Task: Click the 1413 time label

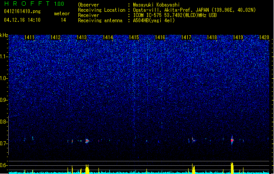Action: pos(81,37)
